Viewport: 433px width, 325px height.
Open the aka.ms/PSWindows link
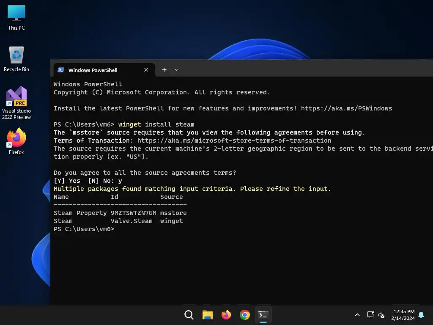pyautogui.click(x=346, y=108)
